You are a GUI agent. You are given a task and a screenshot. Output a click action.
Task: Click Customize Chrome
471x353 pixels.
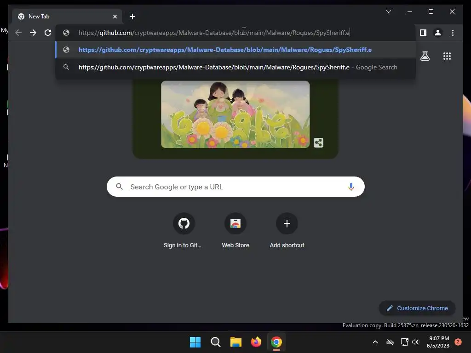click(x=417, y=308)
